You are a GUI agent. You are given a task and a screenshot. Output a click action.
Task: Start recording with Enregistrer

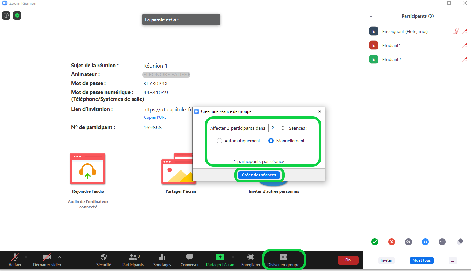tap(251, 260)
